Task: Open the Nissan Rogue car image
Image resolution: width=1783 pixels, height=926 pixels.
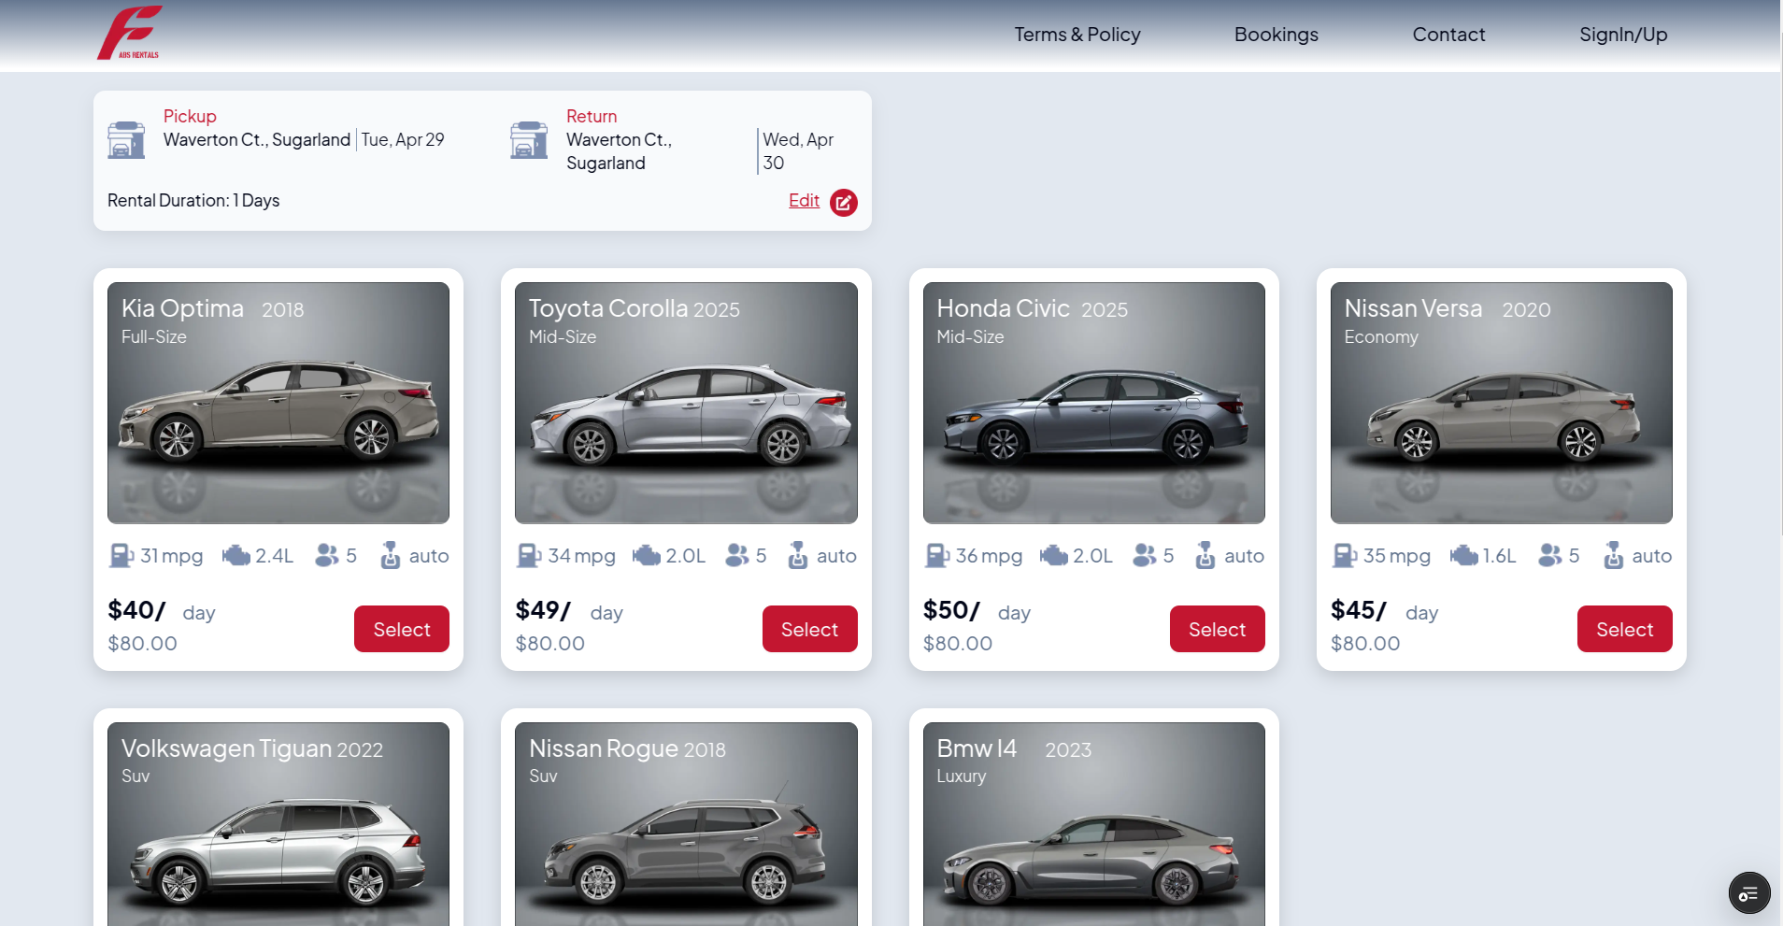Action: [686, 824]
